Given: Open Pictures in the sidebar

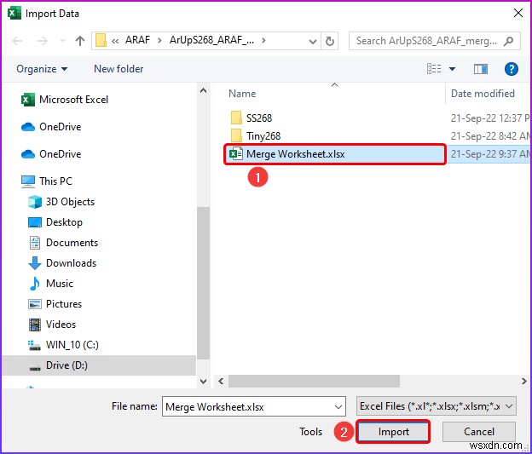Looking at the screenshot, I should [x=55, y=304].
